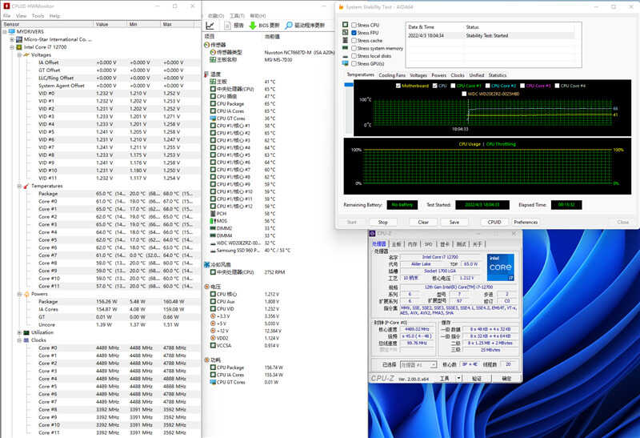
Task: Click the blue slider beside the temperature graph
Action: click(349, 85)
